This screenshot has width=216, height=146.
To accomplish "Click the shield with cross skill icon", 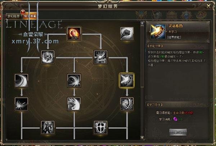I will 100,127.
